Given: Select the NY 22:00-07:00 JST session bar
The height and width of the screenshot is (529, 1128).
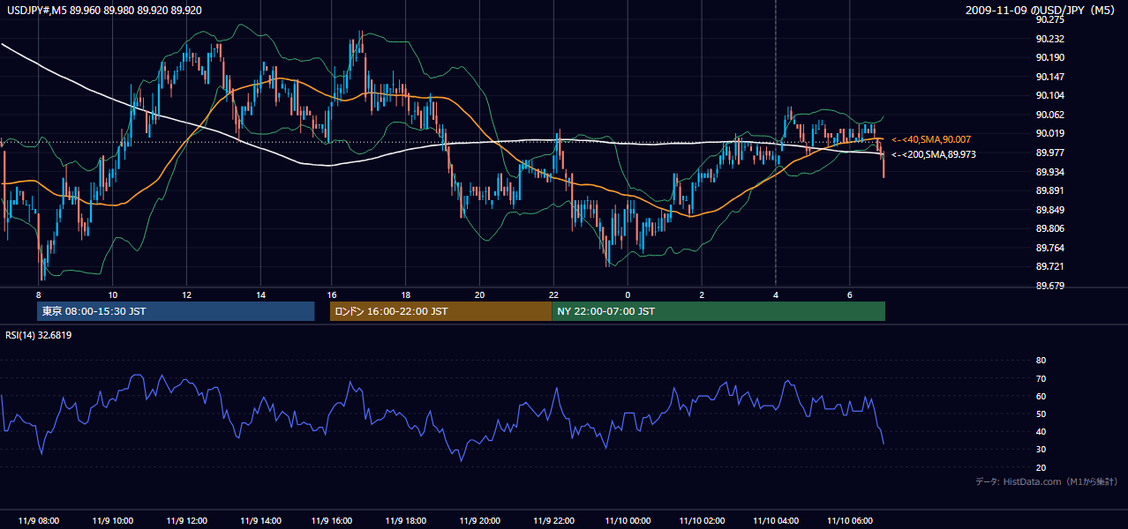Looking at the screenshot, I should (718, 311).
